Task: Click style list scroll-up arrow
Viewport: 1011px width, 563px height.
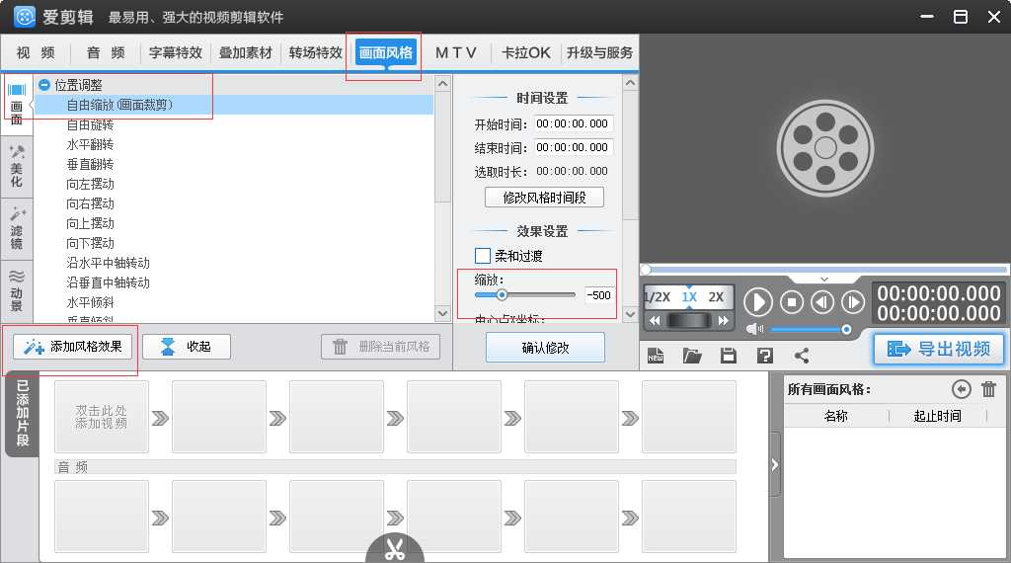Action: coord(443,84)
